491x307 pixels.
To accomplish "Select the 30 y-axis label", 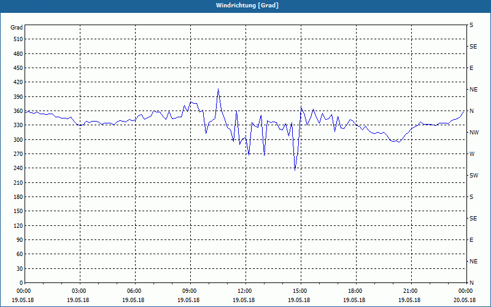I will pos(20,268).
